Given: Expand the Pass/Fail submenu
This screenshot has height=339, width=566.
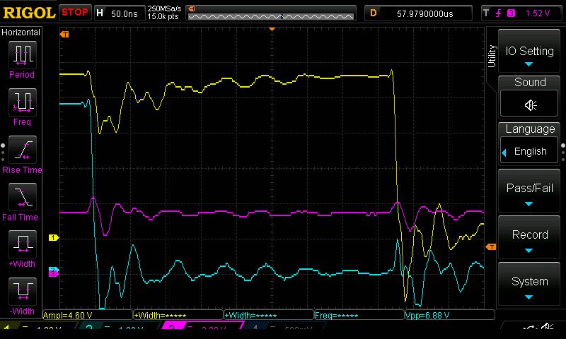Looking at the screenshot, I should (529, 191).
